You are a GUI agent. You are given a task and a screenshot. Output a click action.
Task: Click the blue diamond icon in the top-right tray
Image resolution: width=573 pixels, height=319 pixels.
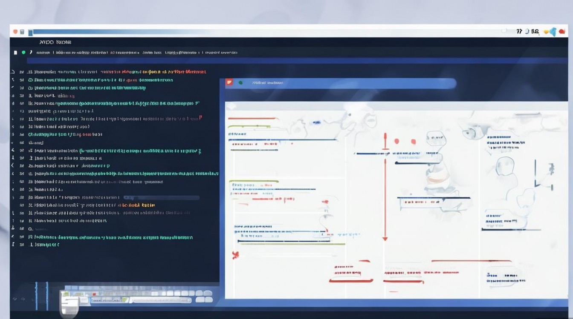(x=553, y=31)
